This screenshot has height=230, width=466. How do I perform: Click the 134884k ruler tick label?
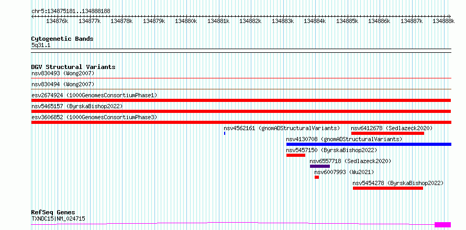tap(315, 21)
